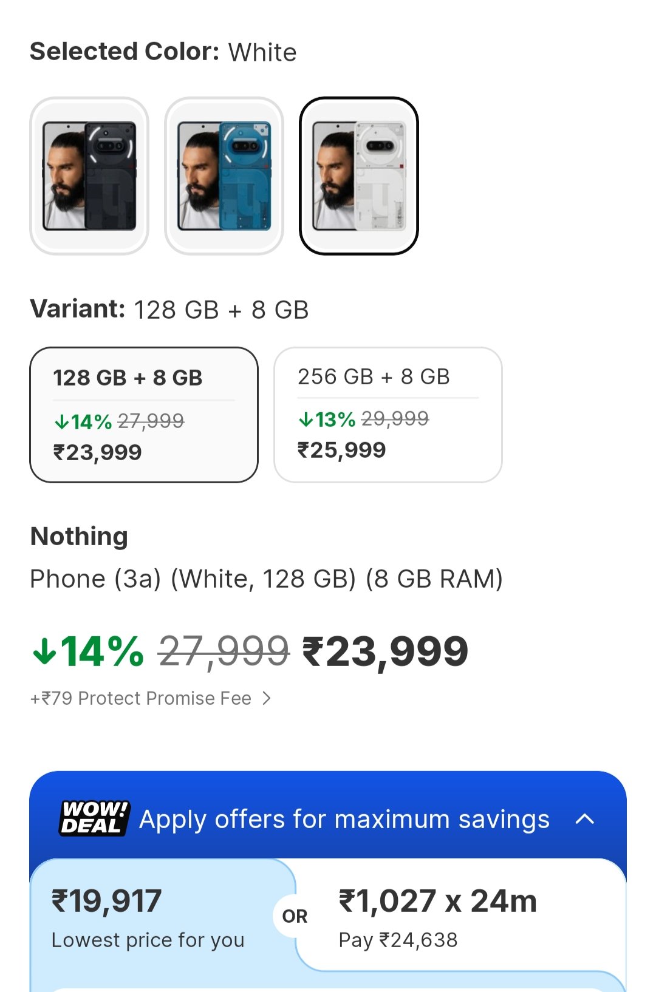The height and width of the screenshot is (992, 656).
Task: Click the 13% discount arrow on 256 GB variant
Action: coord(306,420)
